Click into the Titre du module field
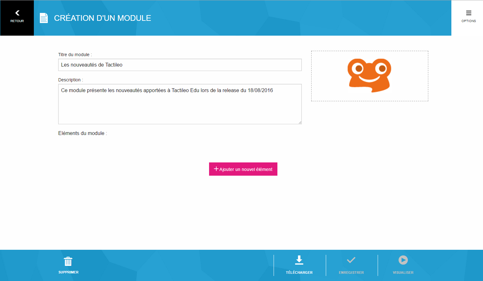This screenshot has width=483, height=281. (x=180, y=65)
